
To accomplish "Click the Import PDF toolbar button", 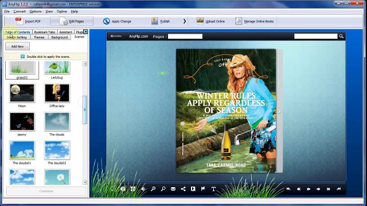I will click(28, 21).
